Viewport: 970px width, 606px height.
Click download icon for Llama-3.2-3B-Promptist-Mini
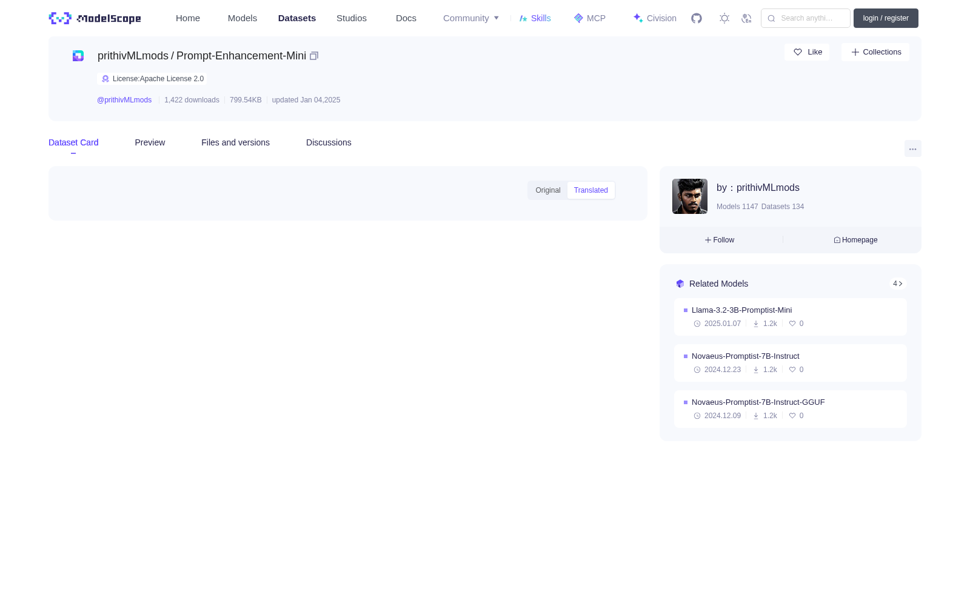coord(756,324)
